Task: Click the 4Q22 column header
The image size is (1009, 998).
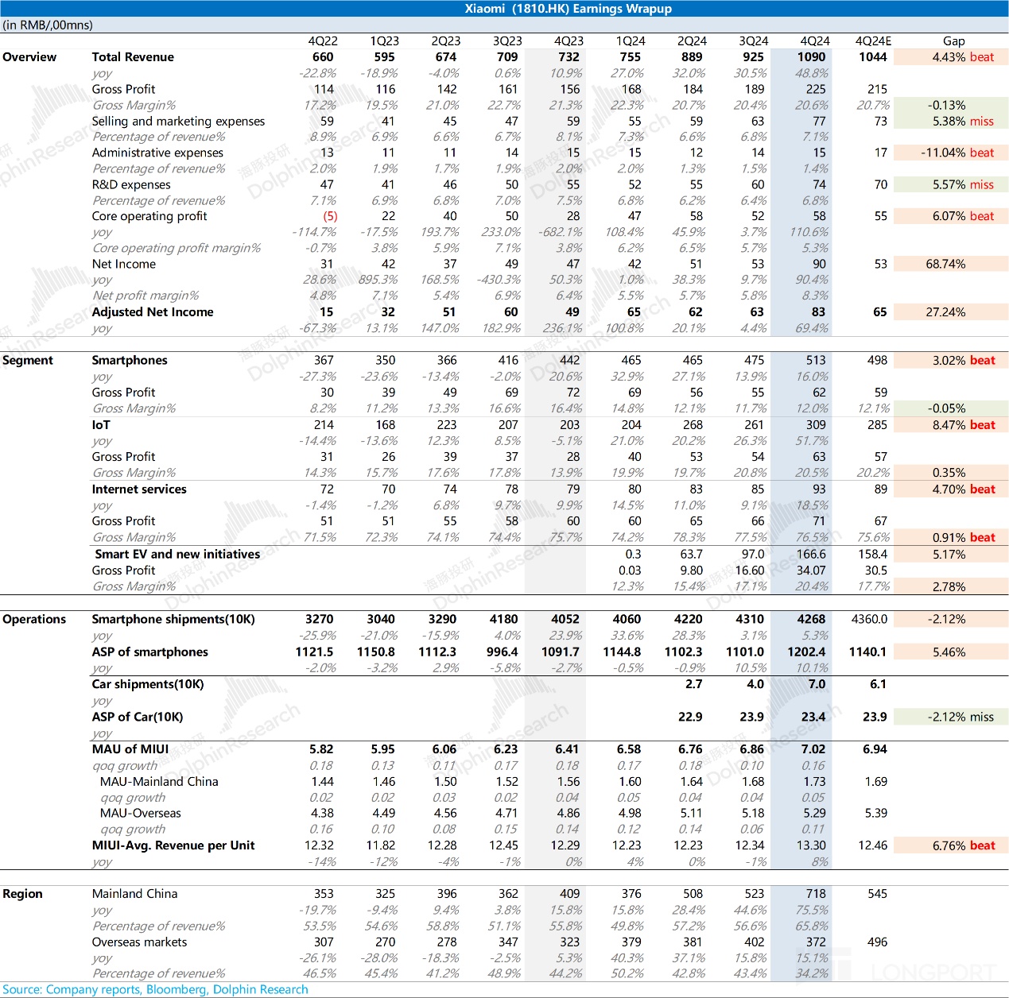Action: (323, 41)
